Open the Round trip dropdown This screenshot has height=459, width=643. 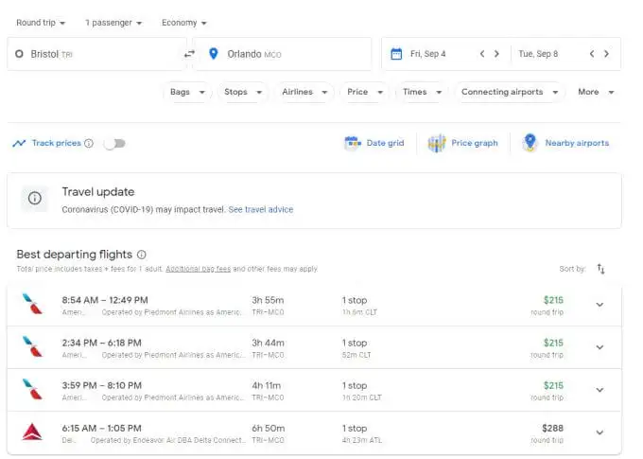coord(41,23)
